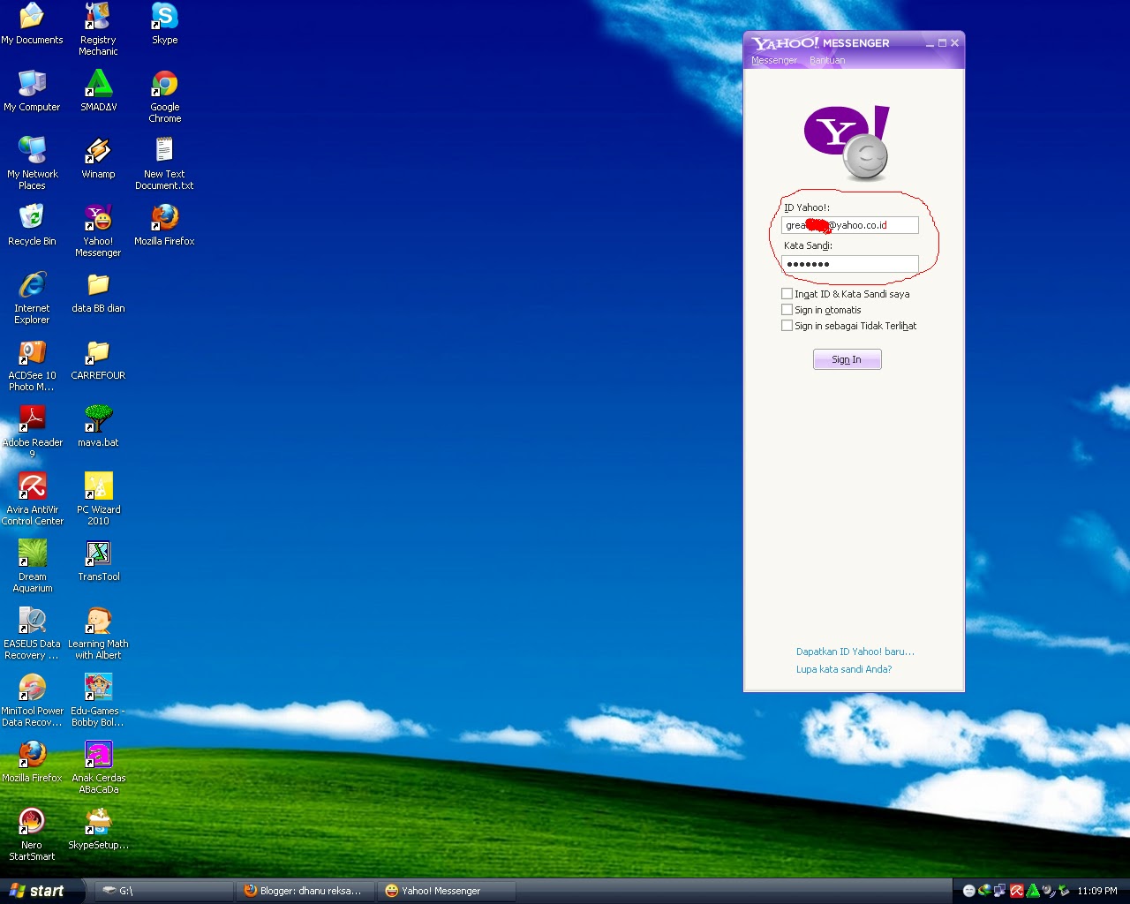Launch Google Chrome desktop shortcut
The width and height of the screenshot is (1130, 904).
164,96
